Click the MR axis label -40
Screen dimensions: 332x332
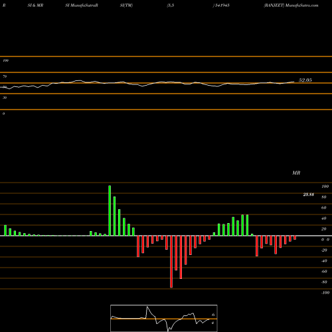click(x=324, y=261)
